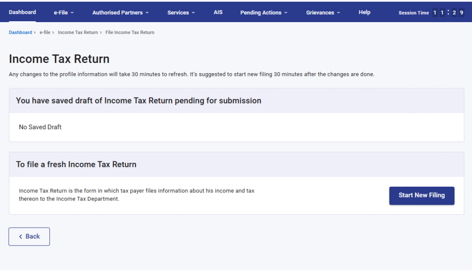
Task: Open the Dashboard tab in top navigation
Action: click(x=22, y=12)
